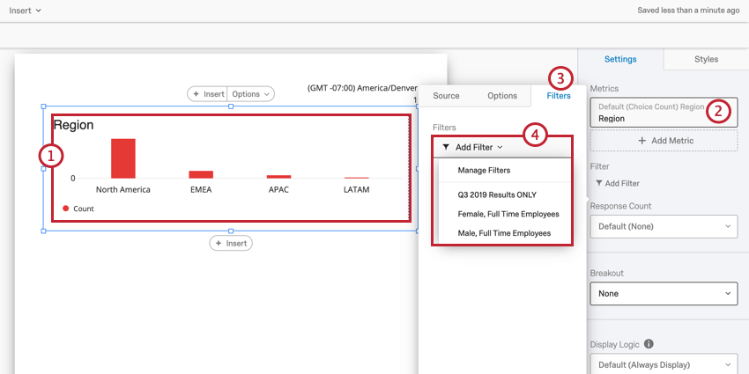Click the funnel icon beside Add Filter in Settings
Viewport: 749px width, 374px height.
[600, 183]
